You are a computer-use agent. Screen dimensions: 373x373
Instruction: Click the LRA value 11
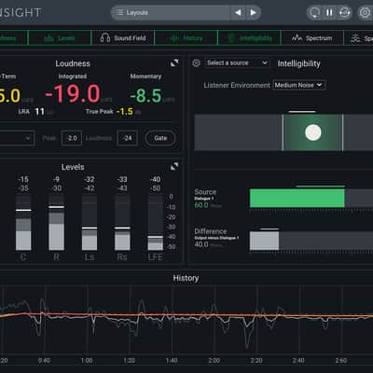[x=39, y=112]
